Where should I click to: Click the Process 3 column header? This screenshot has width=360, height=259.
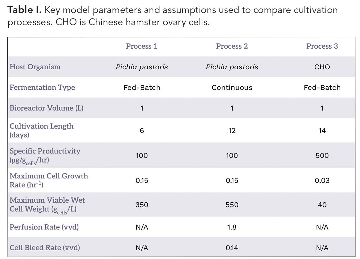pyautogui.click(x=322, y=46)
